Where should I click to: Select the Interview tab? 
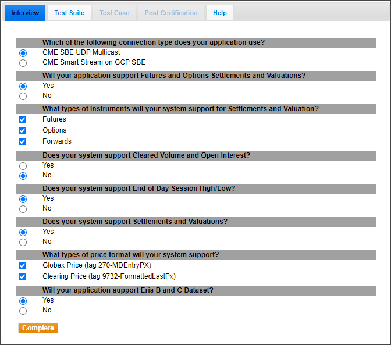[x=25, y=13]
